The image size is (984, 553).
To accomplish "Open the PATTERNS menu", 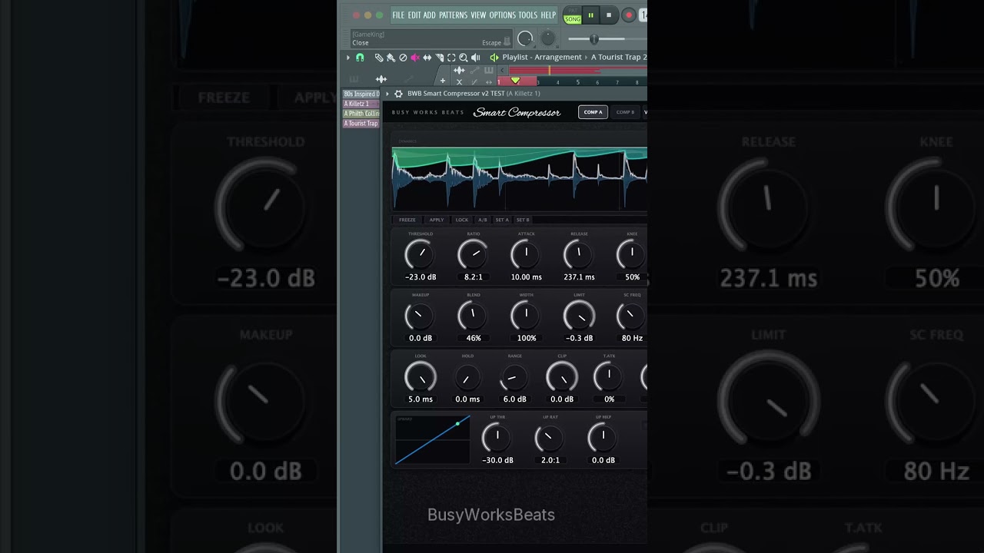I will point(453,15).
